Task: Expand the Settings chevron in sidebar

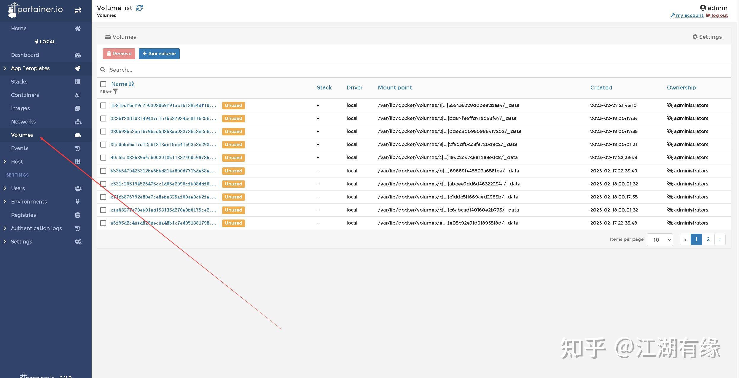Action: 5,242
